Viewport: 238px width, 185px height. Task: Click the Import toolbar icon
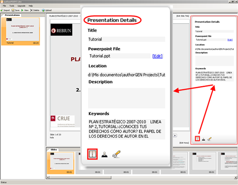(x=2, y=10)
